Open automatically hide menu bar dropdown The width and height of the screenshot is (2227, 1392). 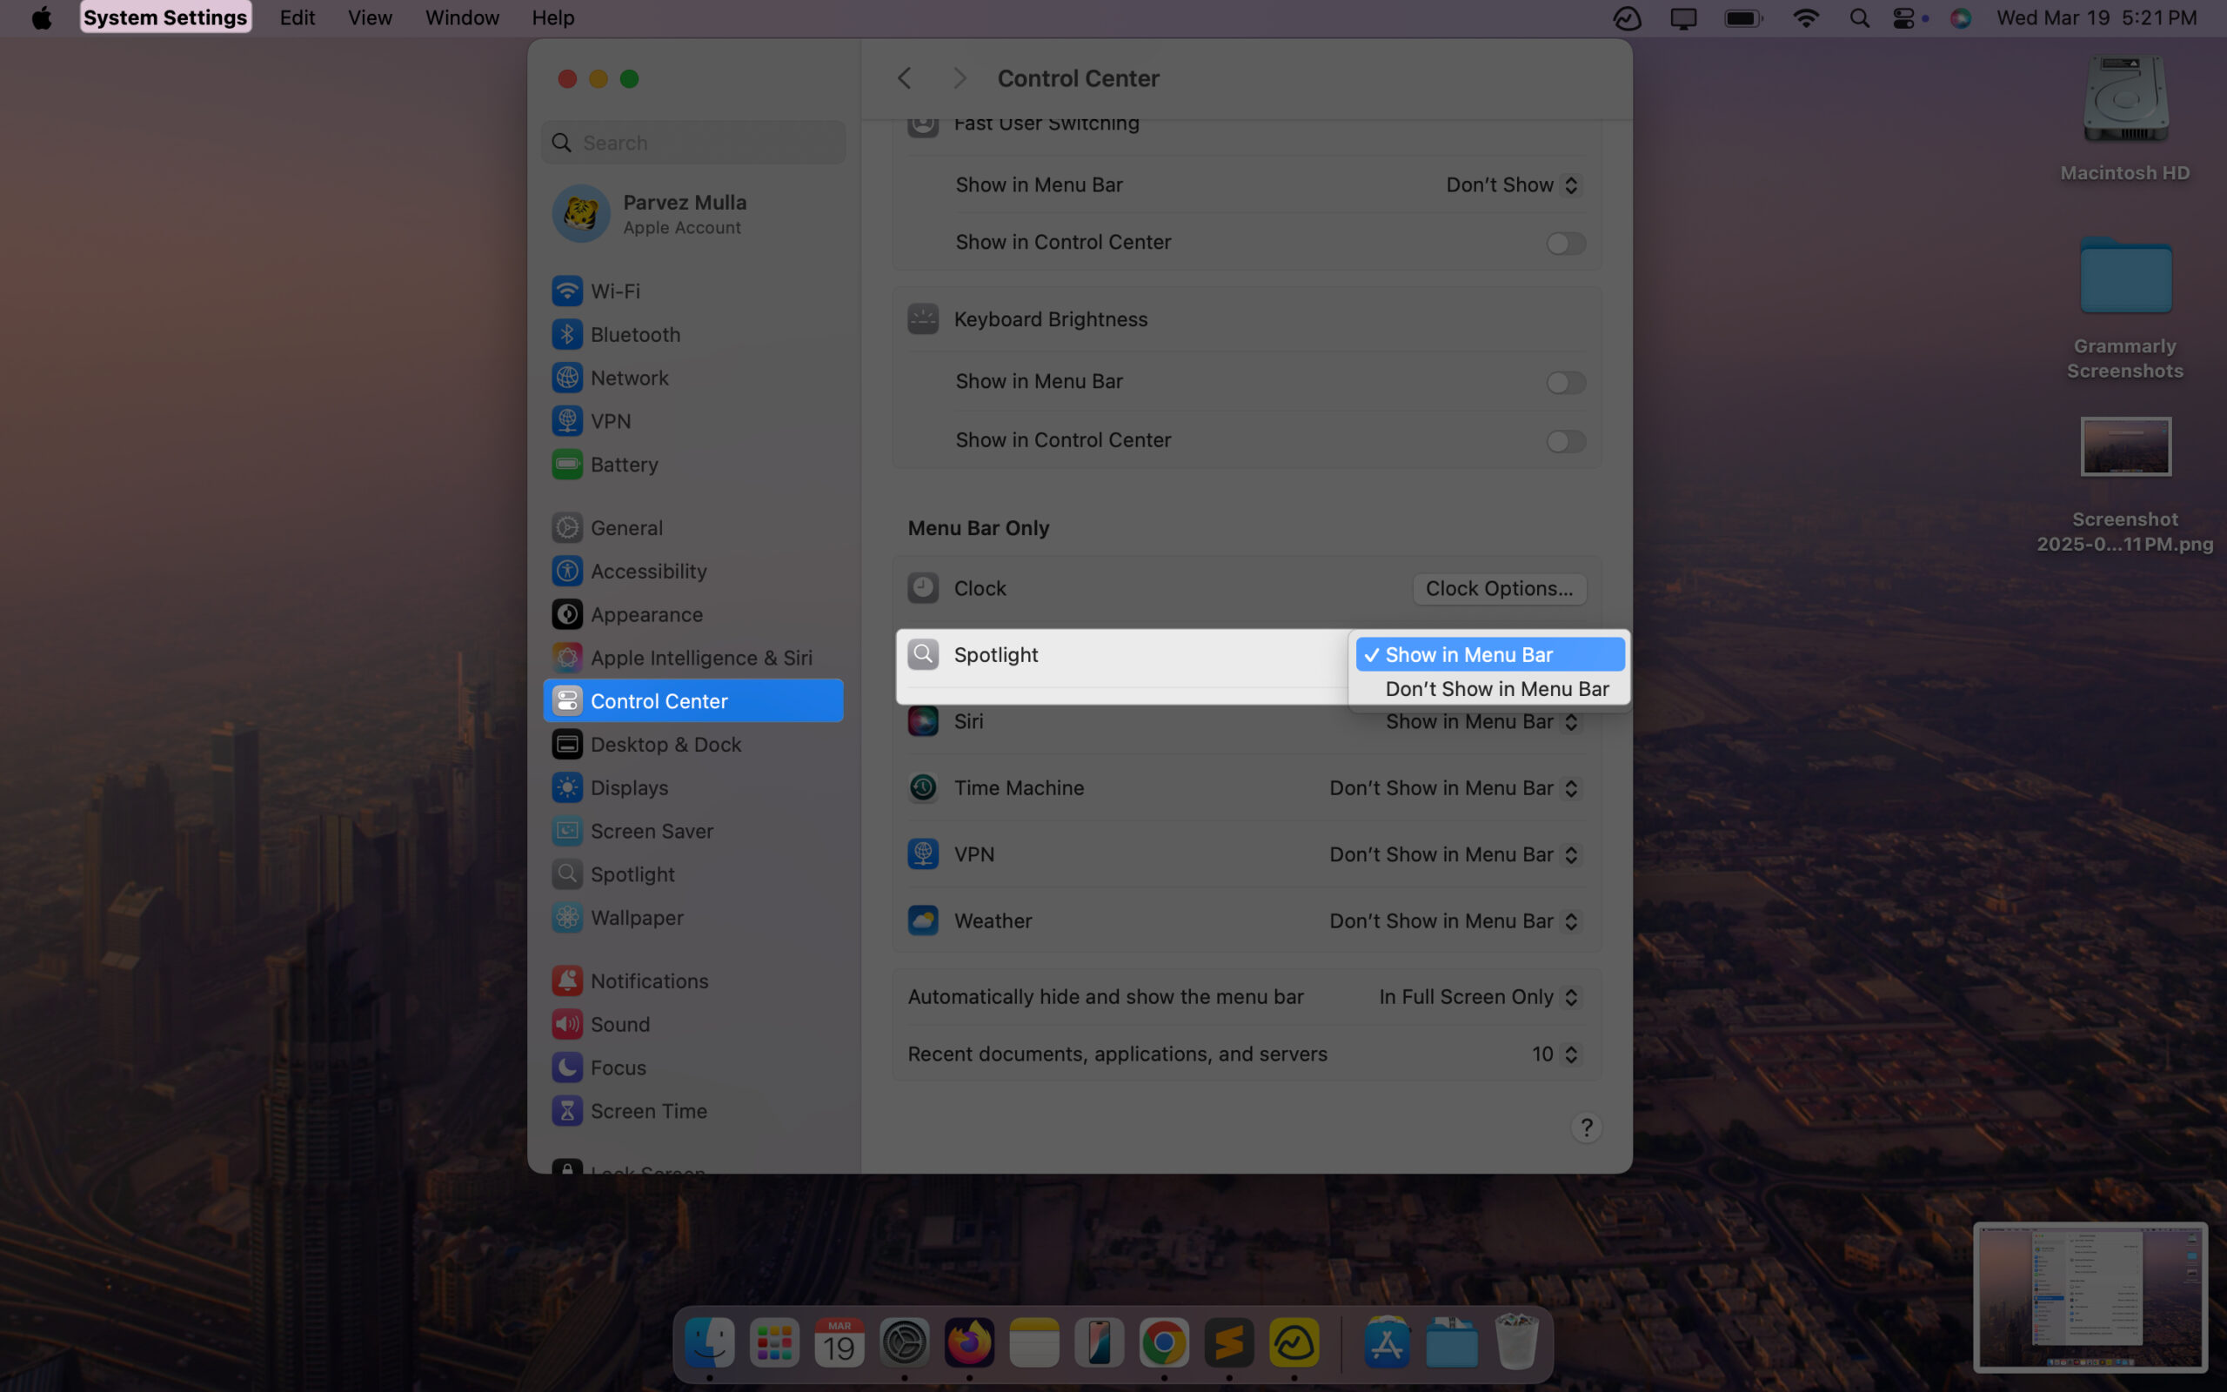coord(1478,997)
